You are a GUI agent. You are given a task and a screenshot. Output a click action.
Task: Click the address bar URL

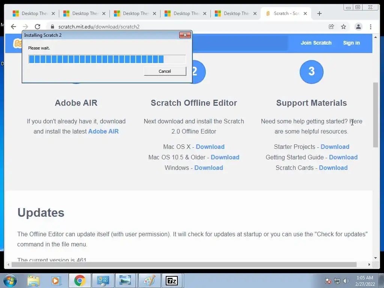pos(99,27)
